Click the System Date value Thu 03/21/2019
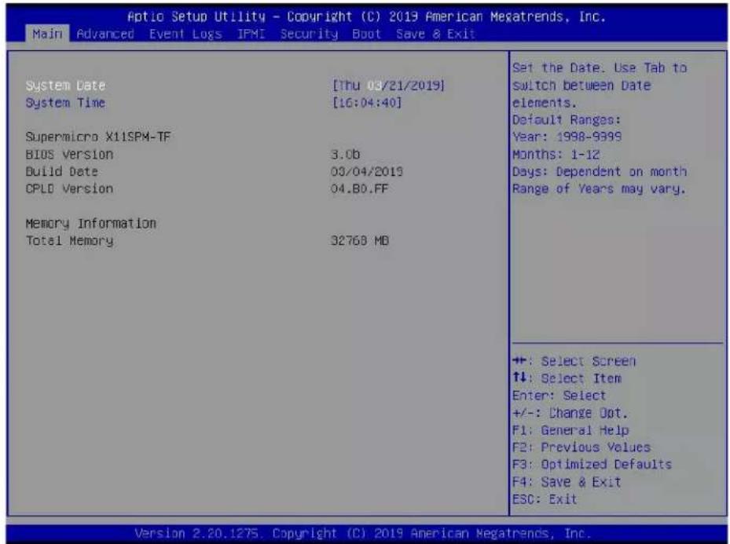 coord(388,86)
